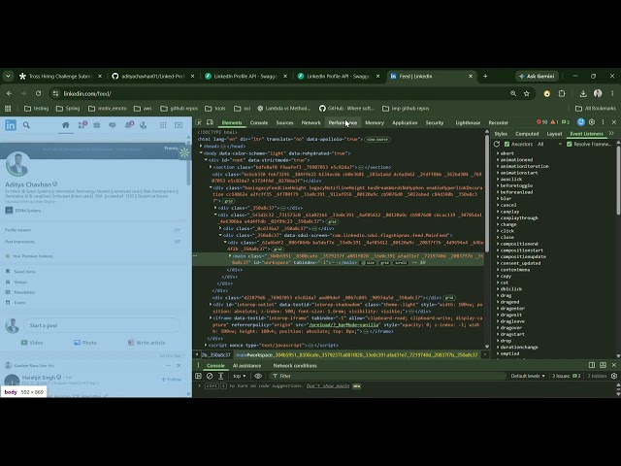Expand the head element node

tap(201, 147)
